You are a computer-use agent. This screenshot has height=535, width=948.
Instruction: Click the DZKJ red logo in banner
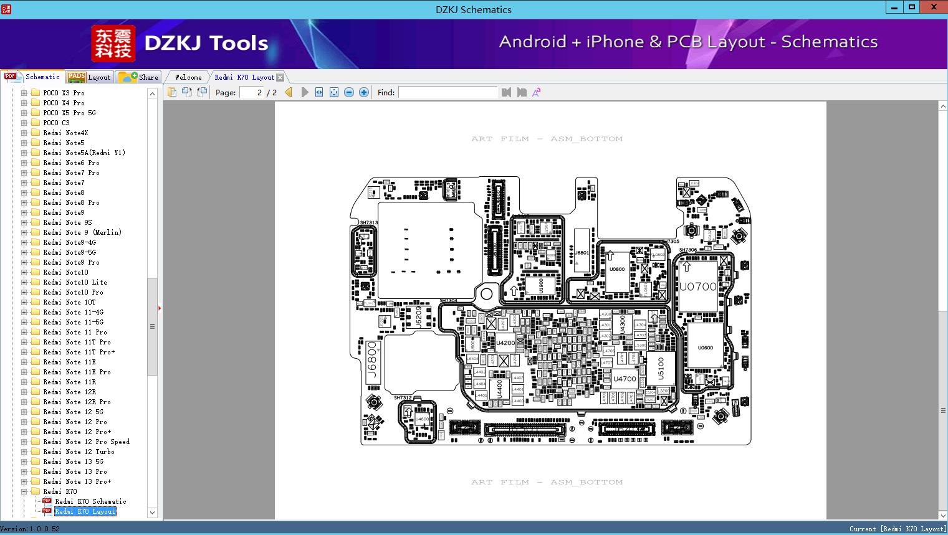pos(113,44)
